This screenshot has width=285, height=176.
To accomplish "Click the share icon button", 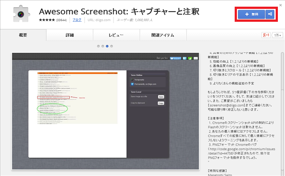I will click(x=270, y=14).
